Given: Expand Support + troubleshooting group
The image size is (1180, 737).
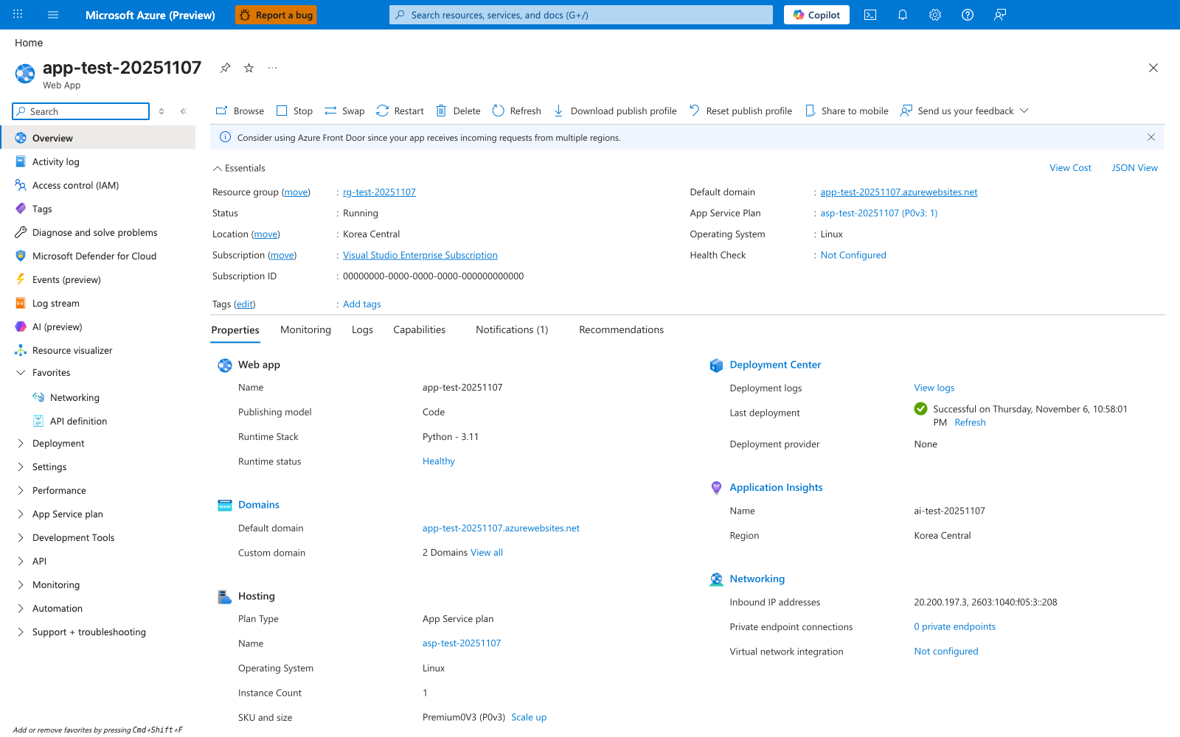Looking at the screenshot, I should coord(21,632).
